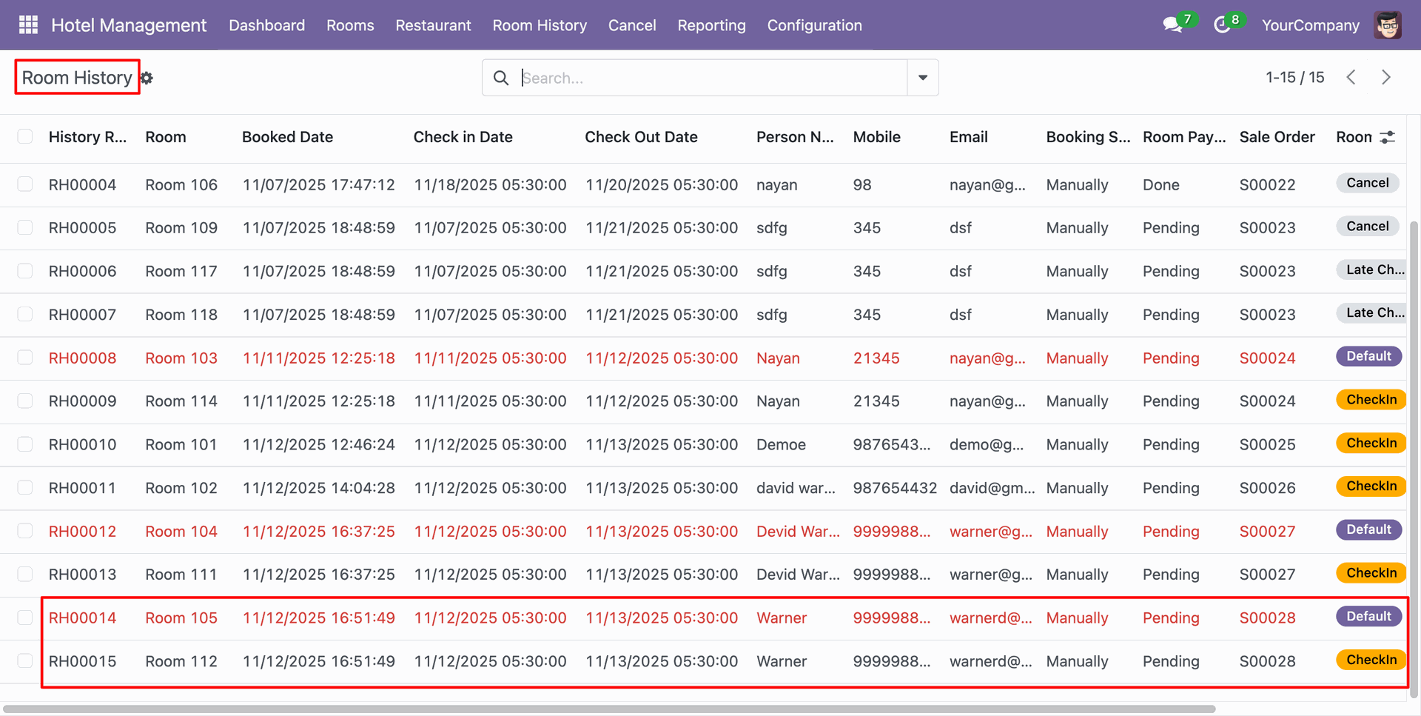
Task: Click the horizontal scrollbar at bottom
Action: (608, 709)
